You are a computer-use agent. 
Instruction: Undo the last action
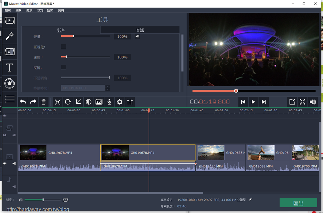coord(23,102)
